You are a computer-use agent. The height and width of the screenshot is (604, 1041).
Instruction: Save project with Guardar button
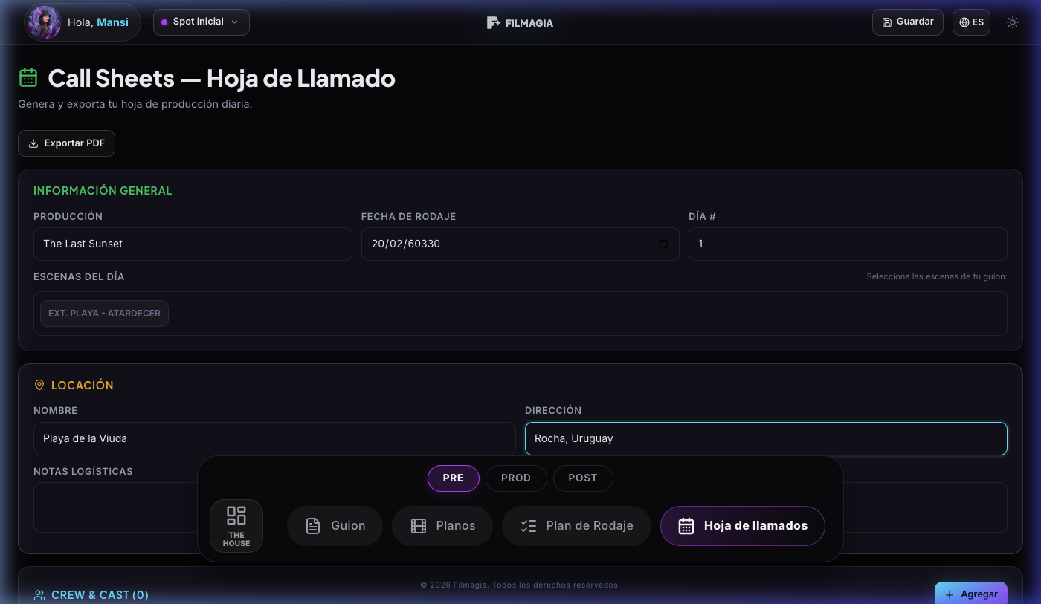point(907,22)
